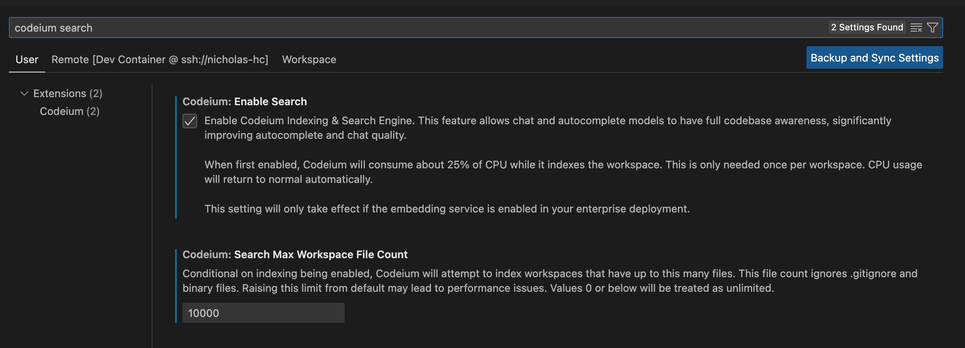Clear settings search input icon
This screenshot has height=348, width=965.
916,28
